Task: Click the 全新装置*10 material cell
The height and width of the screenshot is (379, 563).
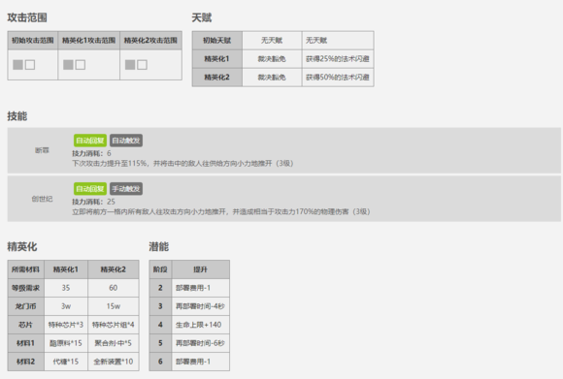Action: pyautogui.click(x=114, y=362)
